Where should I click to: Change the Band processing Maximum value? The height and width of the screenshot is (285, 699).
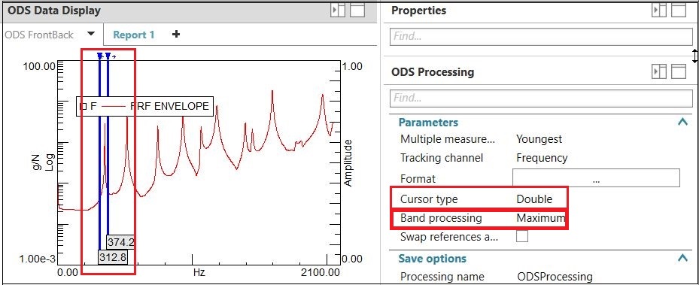[x=541, y=218]
